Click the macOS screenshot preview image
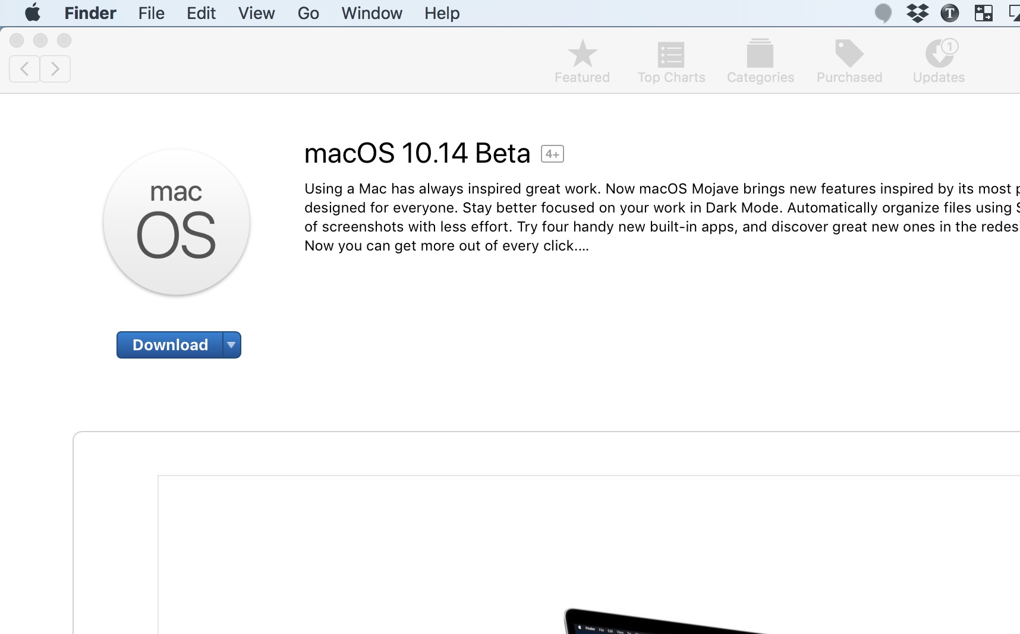 (588, 554)
